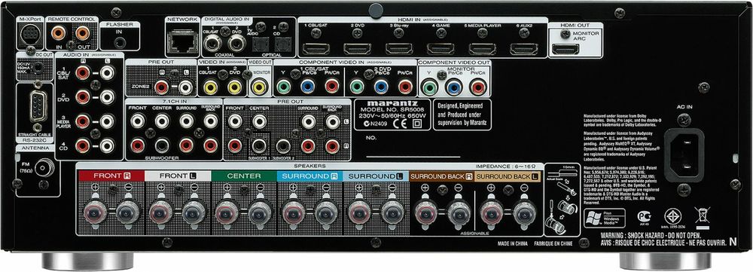Click the FLASHER IN jack
753x272 pixels.
tap(120, 43)
